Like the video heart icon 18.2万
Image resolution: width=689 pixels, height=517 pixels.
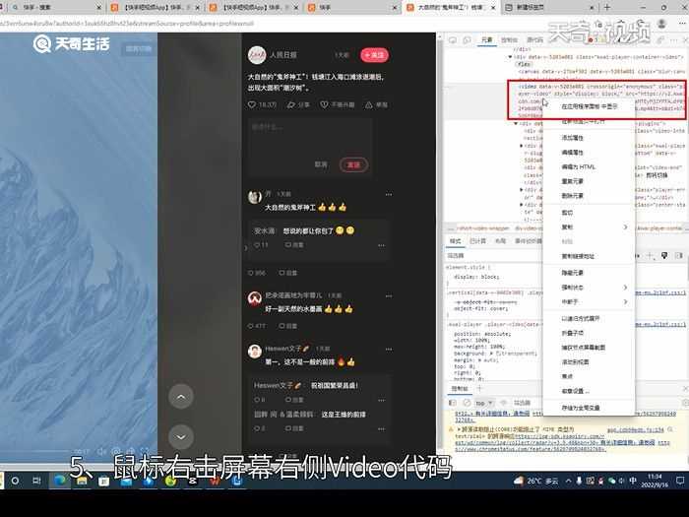pyautogui.click(x=252, y=104)
